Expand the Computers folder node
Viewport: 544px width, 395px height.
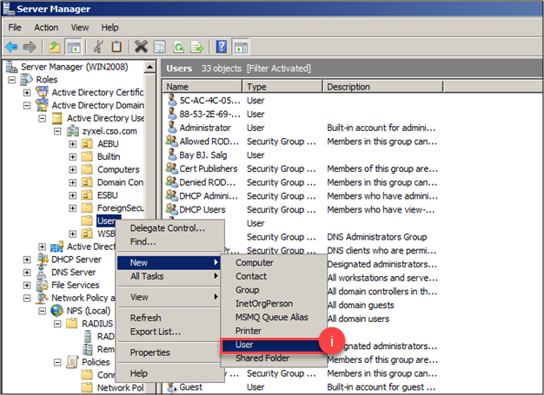72,169
